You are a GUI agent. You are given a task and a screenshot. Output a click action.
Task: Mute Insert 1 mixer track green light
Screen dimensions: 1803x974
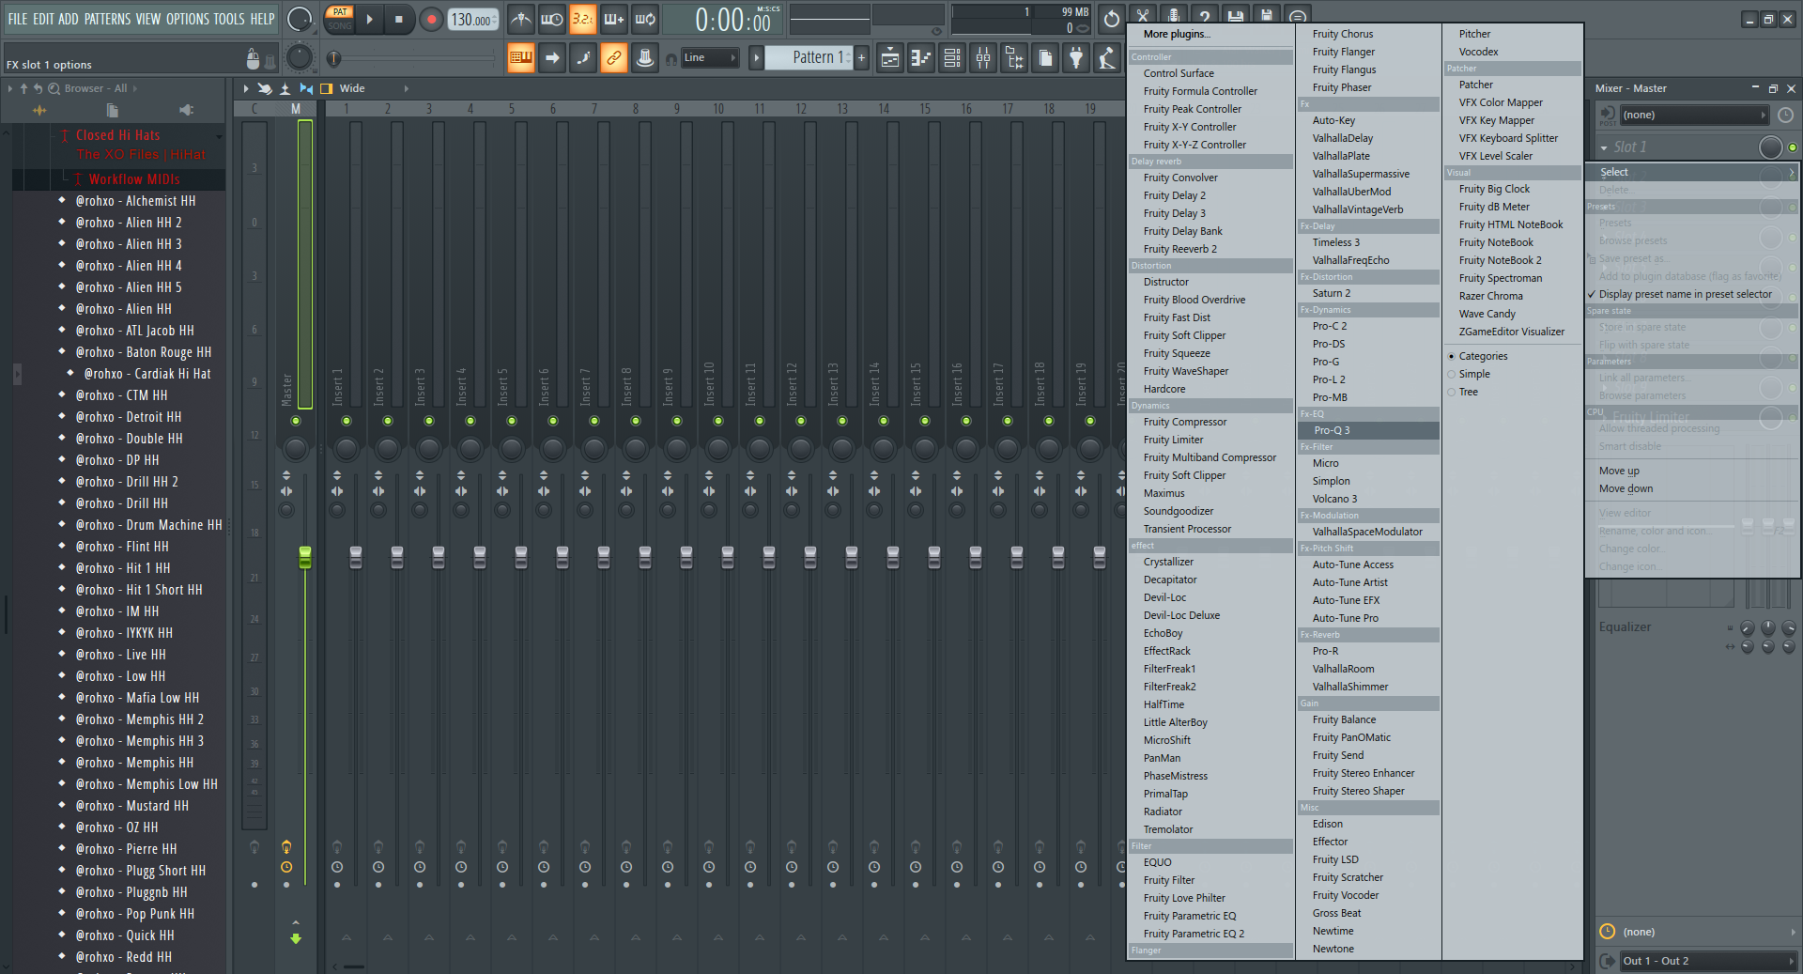click(x=347, y=420)
